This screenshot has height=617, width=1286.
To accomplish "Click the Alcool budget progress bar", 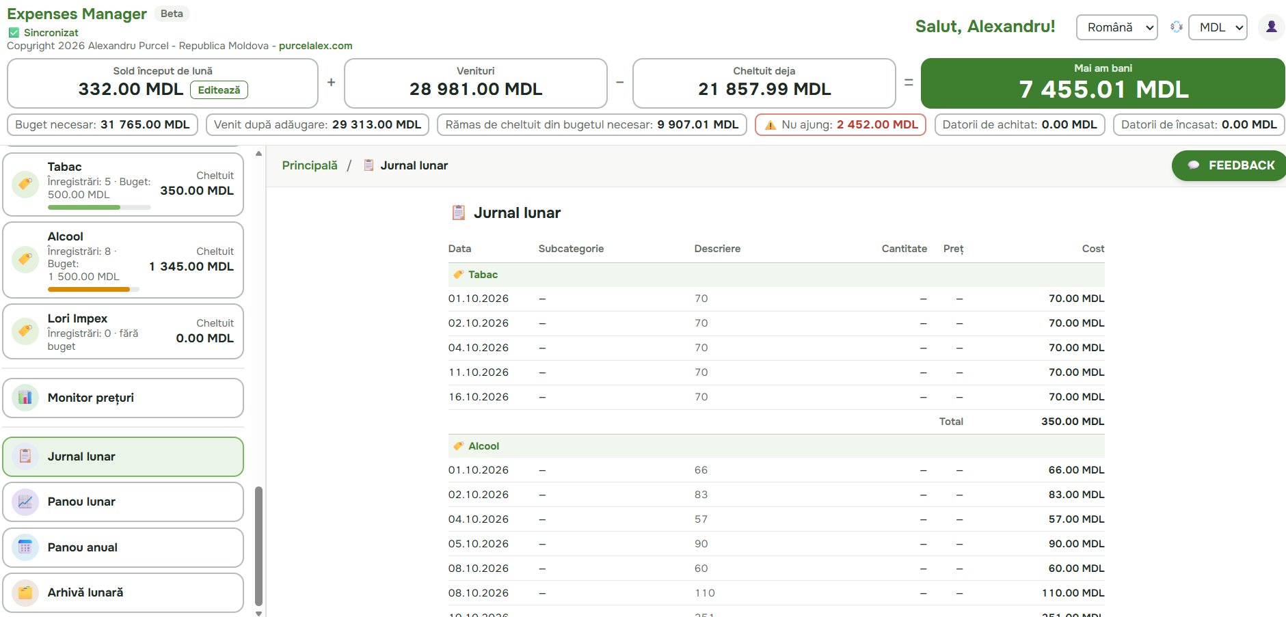I will click(94, 289).
